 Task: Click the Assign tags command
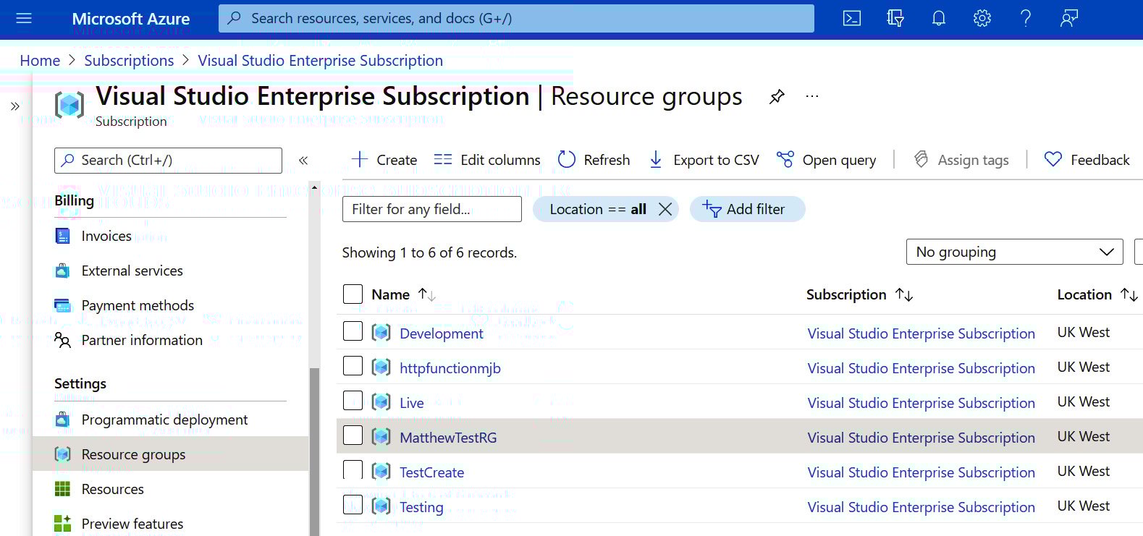pyautogui.click(x=961, y=160)
